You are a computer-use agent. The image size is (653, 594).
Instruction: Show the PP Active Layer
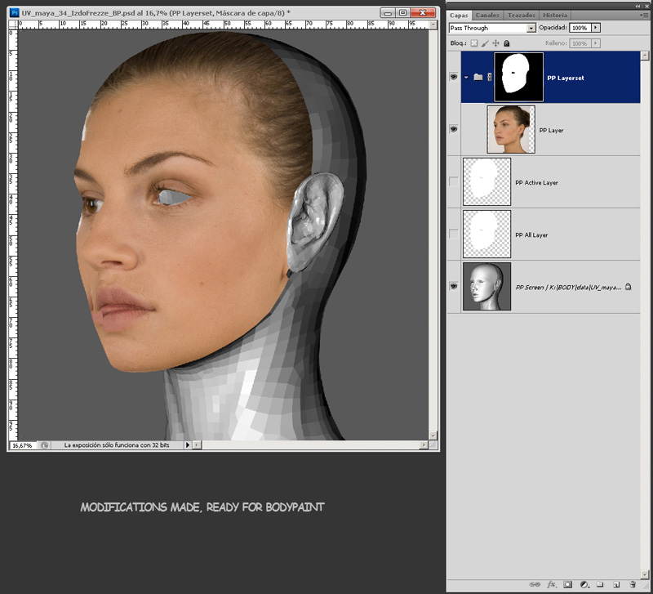tap(454, 181)
